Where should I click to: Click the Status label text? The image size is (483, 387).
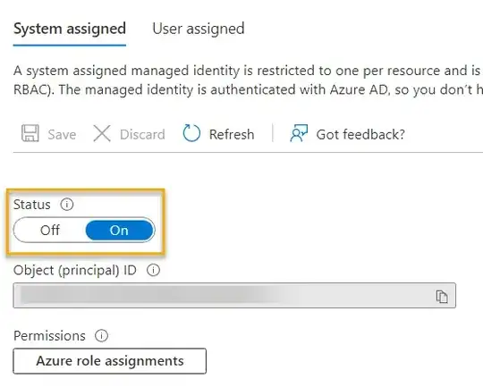(32, 205)
